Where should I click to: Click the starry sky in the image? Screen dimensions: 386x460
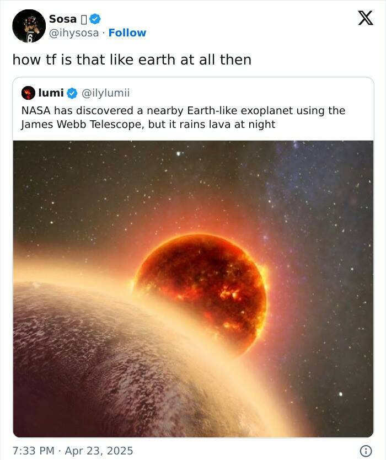pyautogui.click(x=309, y=188)
